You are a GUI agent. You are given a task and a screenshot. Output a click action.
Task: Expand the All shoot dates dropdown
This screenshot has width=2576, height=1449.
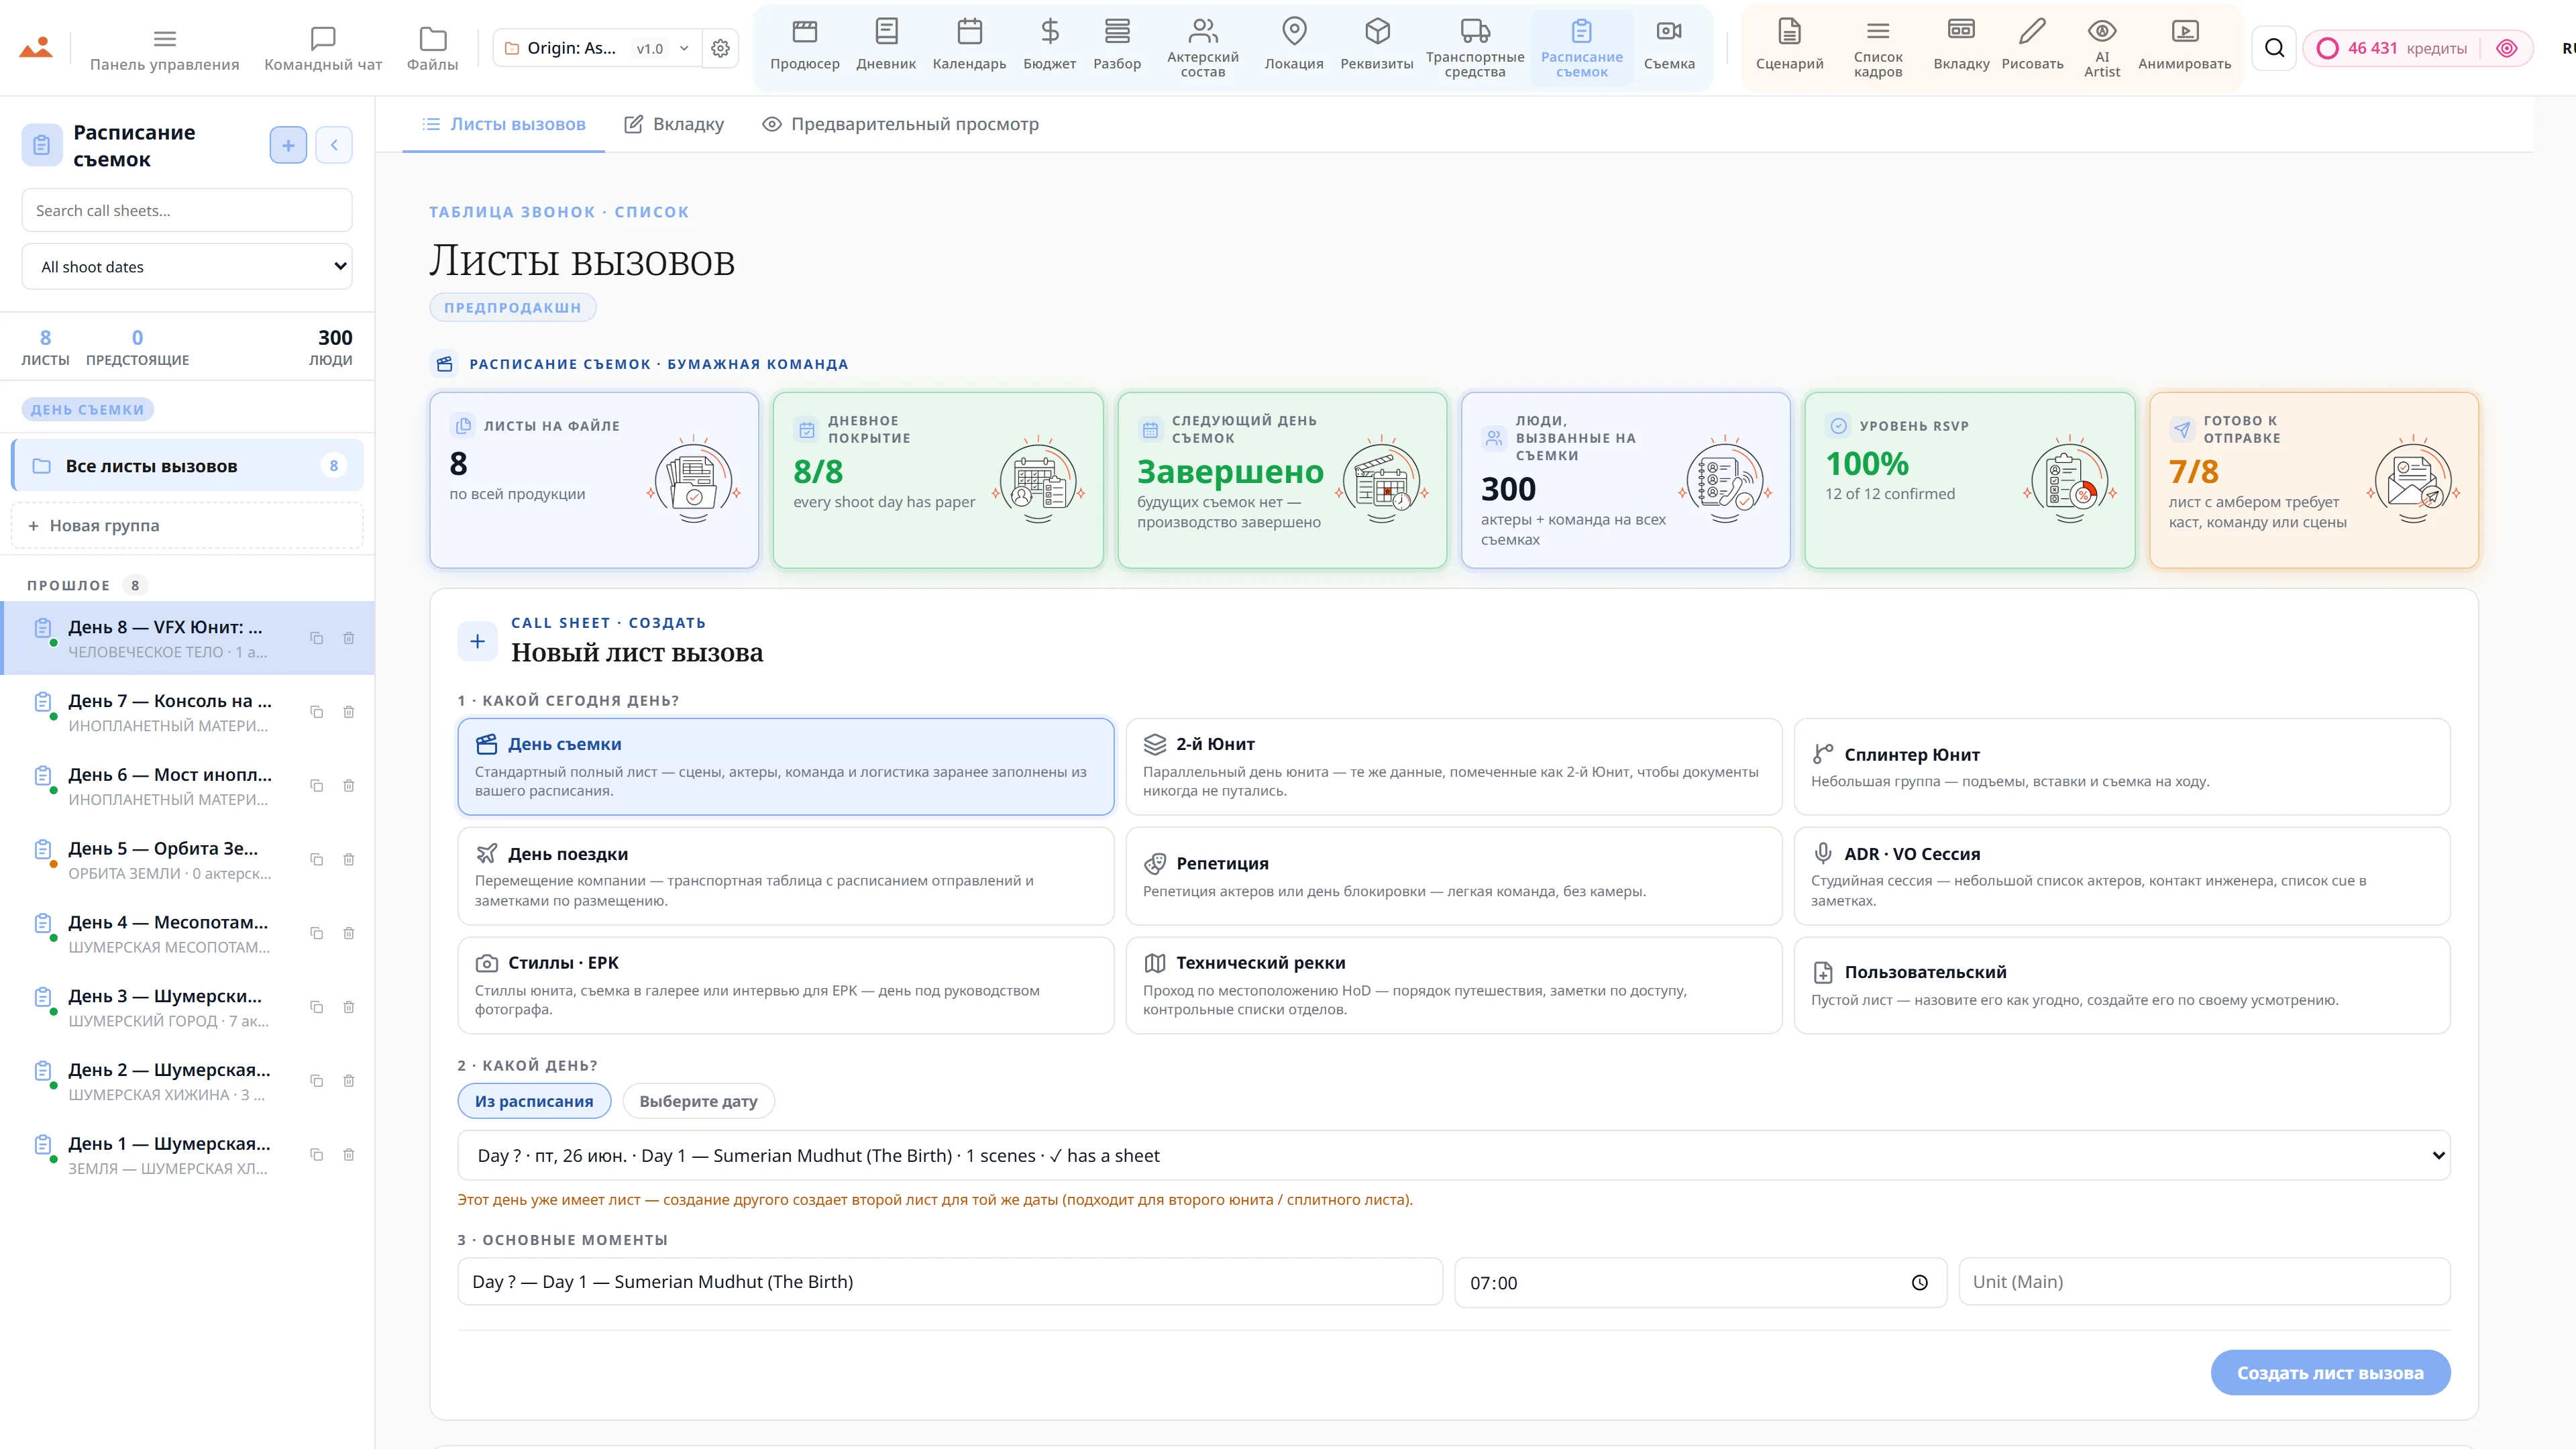(187, 267)
